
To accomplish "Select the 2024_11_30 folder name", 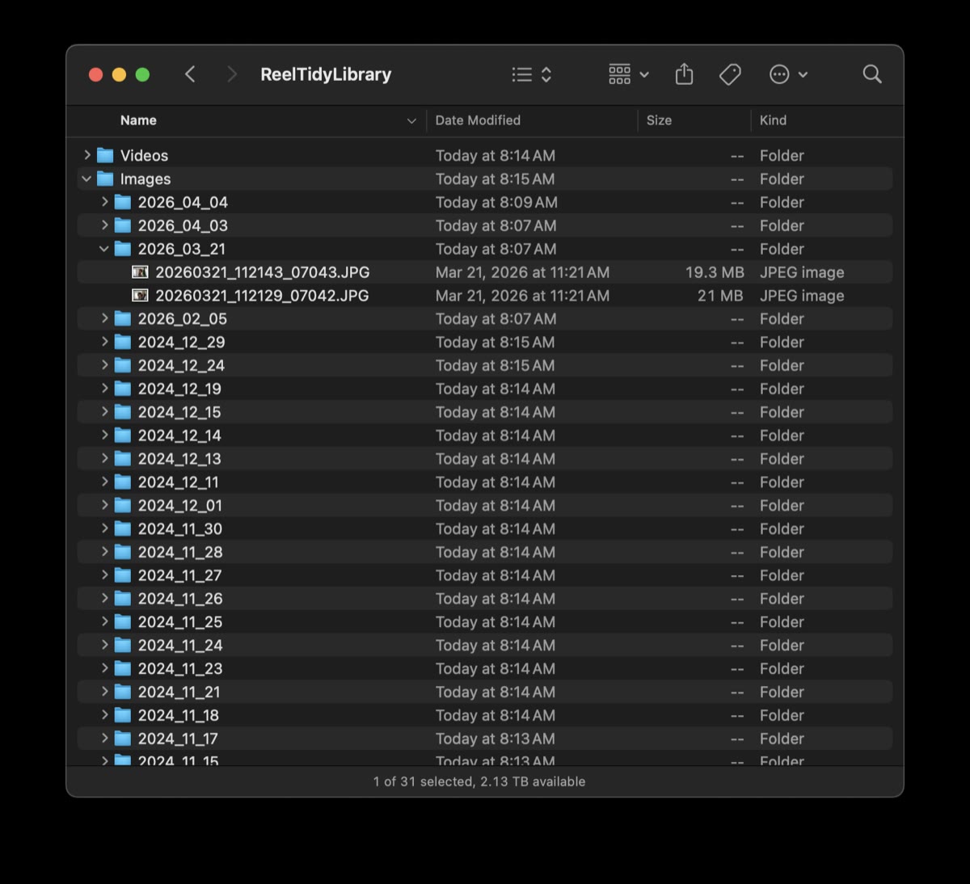I will point(180,529).
